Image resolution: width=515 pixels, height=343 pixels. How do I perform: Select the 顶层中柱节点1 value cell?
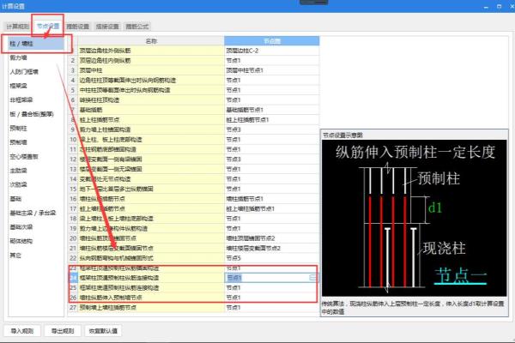[x=271, y=70]
